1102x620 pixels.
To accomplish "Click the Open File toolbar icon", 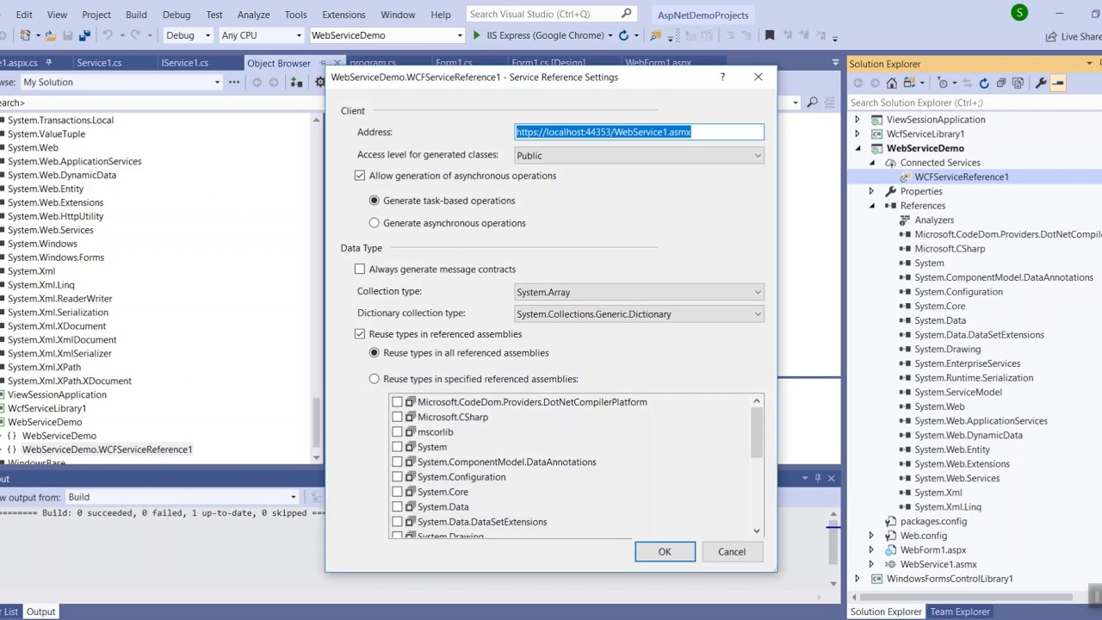I will pos(50,35).
